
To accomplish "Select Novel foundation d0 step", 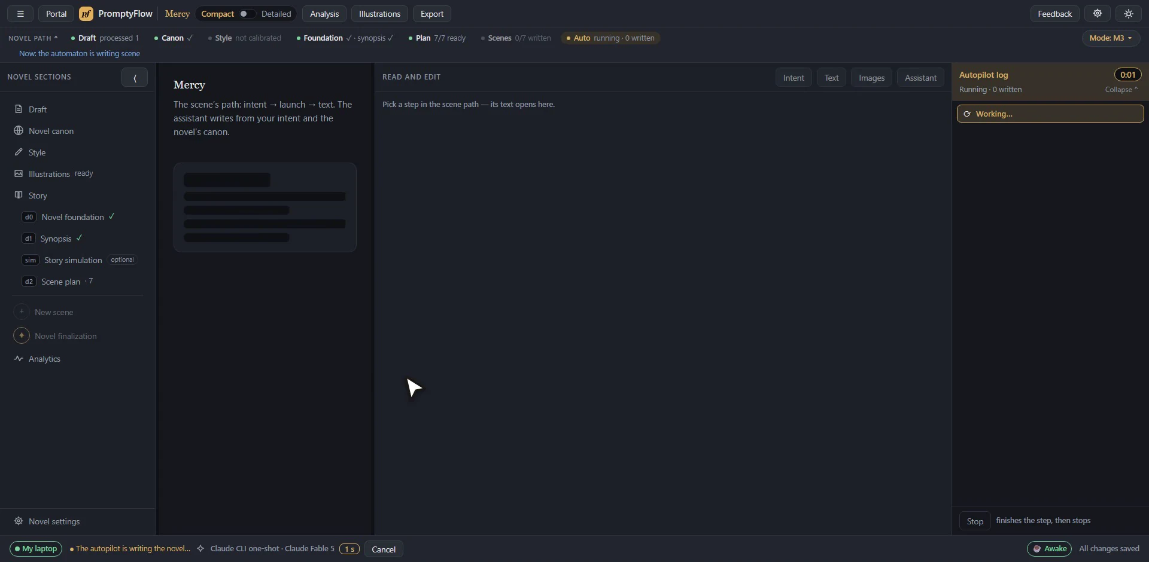I will pos(78,217).
